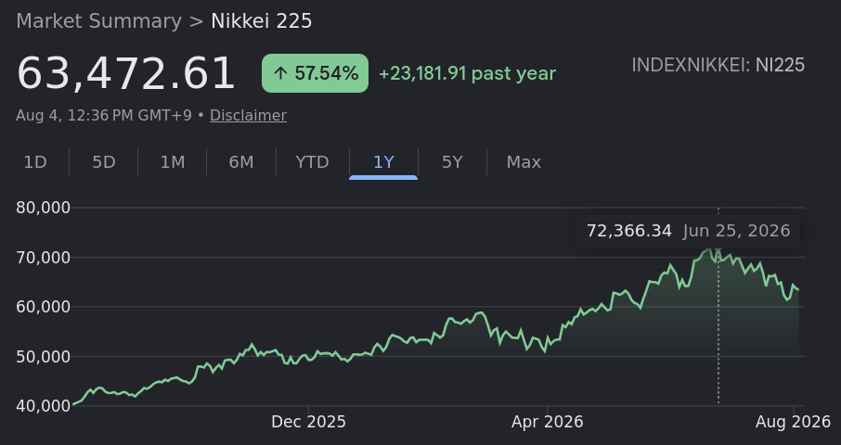Viewport: 841px width, 445px height.
Task: Open the YTD range tab
Action: point(312,161)
